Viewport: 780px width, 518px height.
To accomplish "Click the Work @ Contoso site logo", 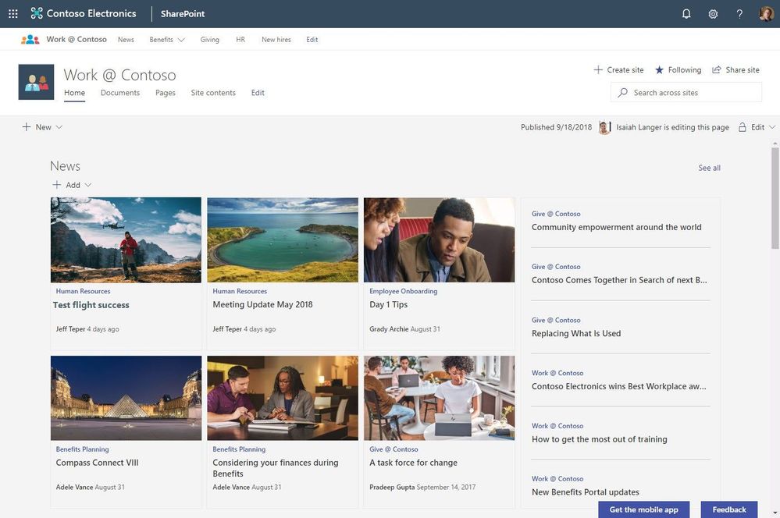I will 37,82.
